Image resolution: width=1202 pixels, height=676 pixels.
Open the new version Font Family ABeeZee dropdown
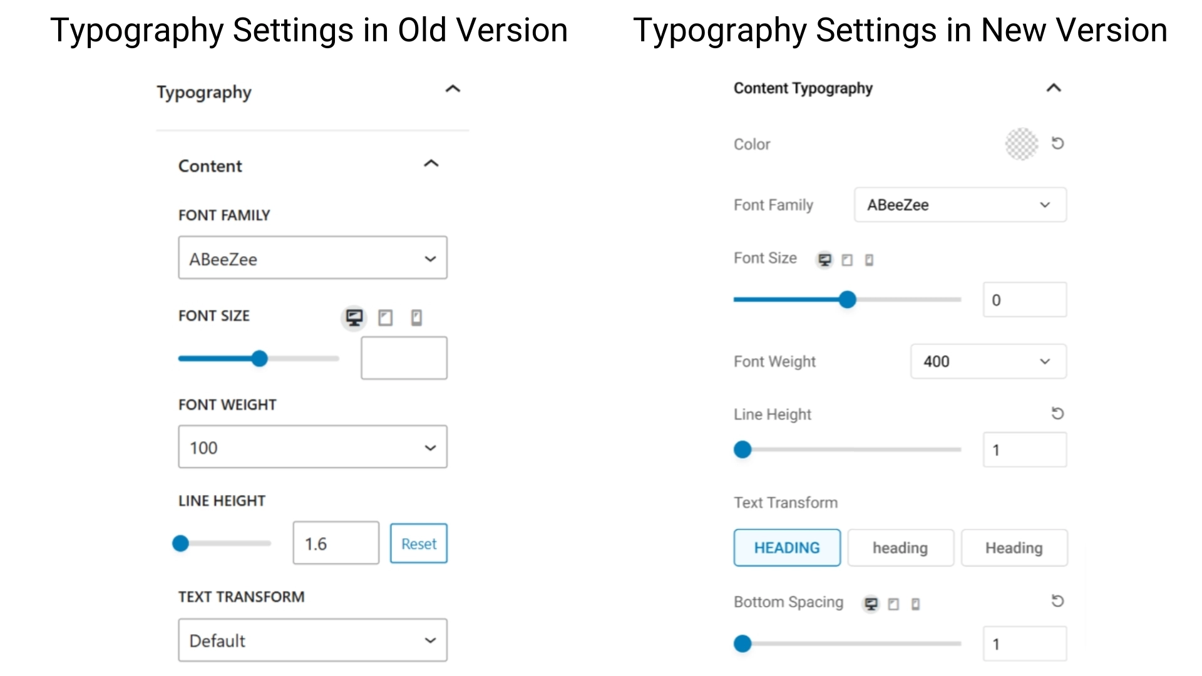[960, 205]
